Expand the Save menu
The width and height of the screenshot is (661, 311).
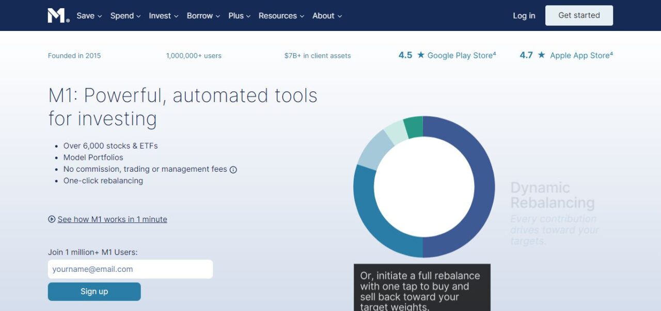tap(89, 16)
